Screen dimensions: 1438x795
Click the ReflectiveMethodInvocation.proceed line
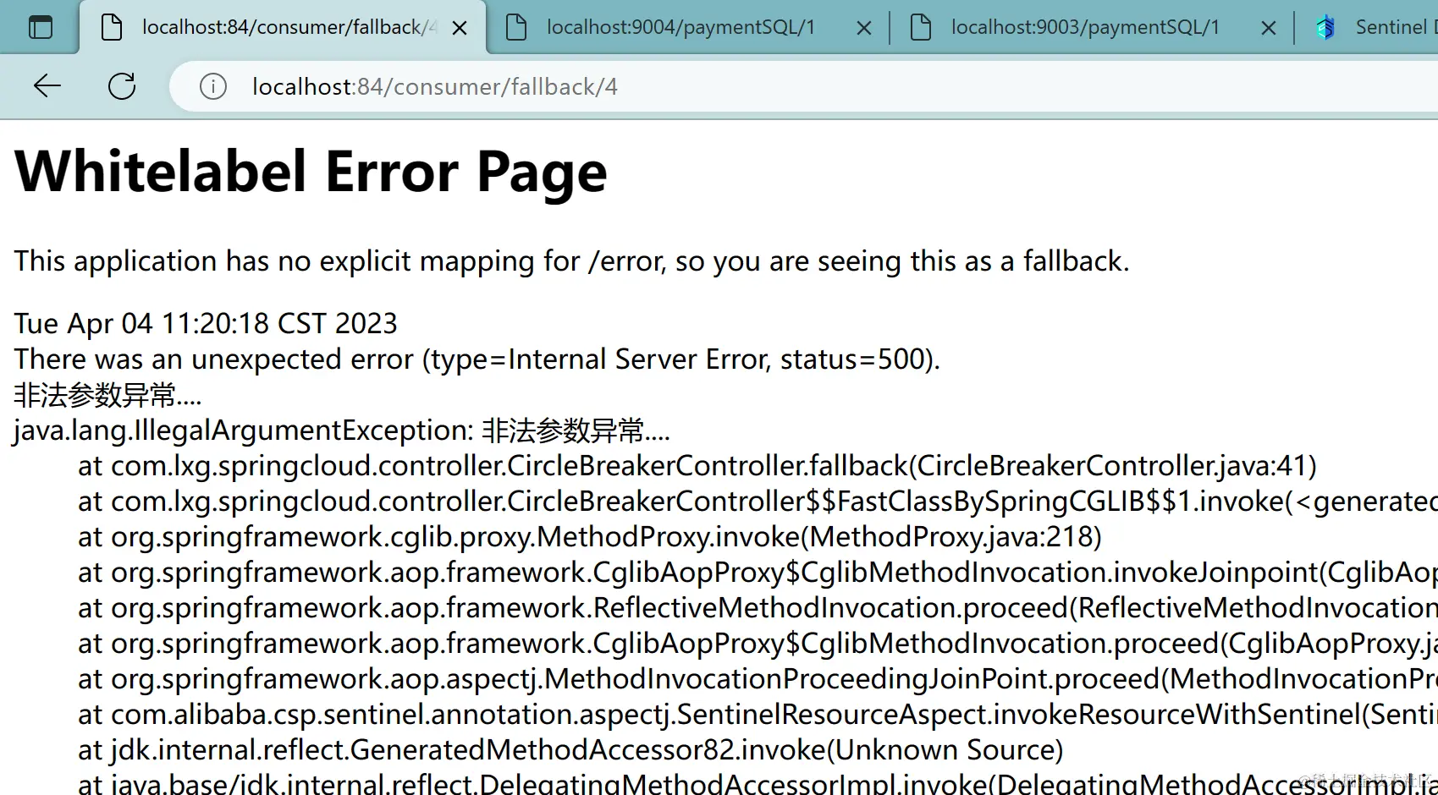758,608
